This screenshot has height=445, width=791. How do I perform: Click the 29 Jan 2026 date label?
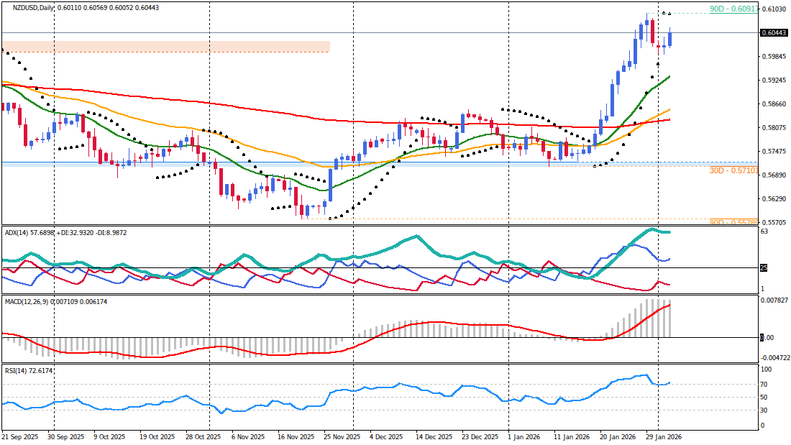[664, 437]
